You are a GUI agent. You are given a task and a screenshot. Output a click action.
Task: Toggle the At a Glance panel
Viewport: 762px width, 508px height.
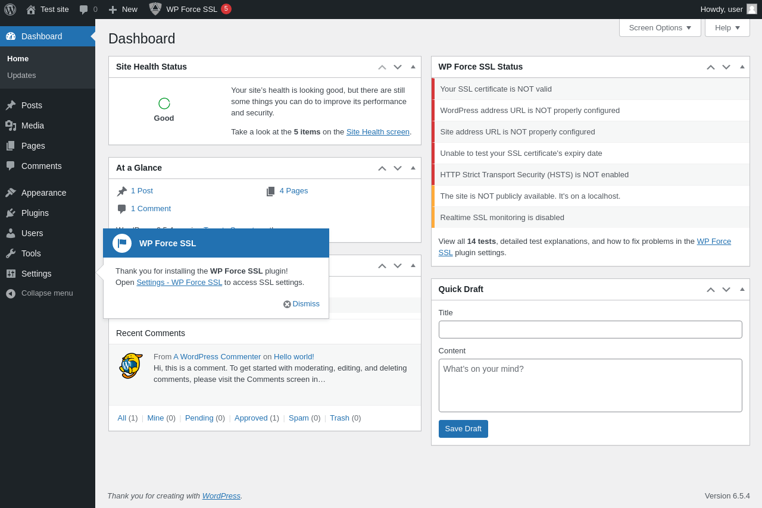point(413,168)
